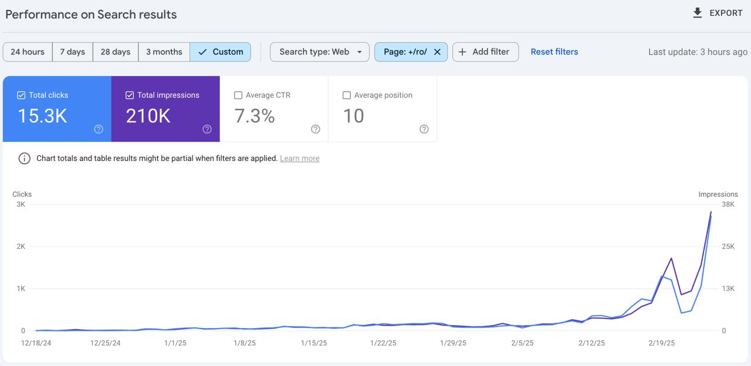Open help icon on Average CTR card
Screen dimensions: 751x366
[x=316, y=129]
